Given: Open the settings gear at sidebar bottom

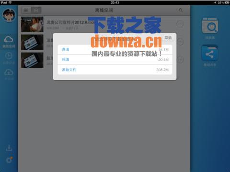Looking at the screenshot, I should (9, 160).
